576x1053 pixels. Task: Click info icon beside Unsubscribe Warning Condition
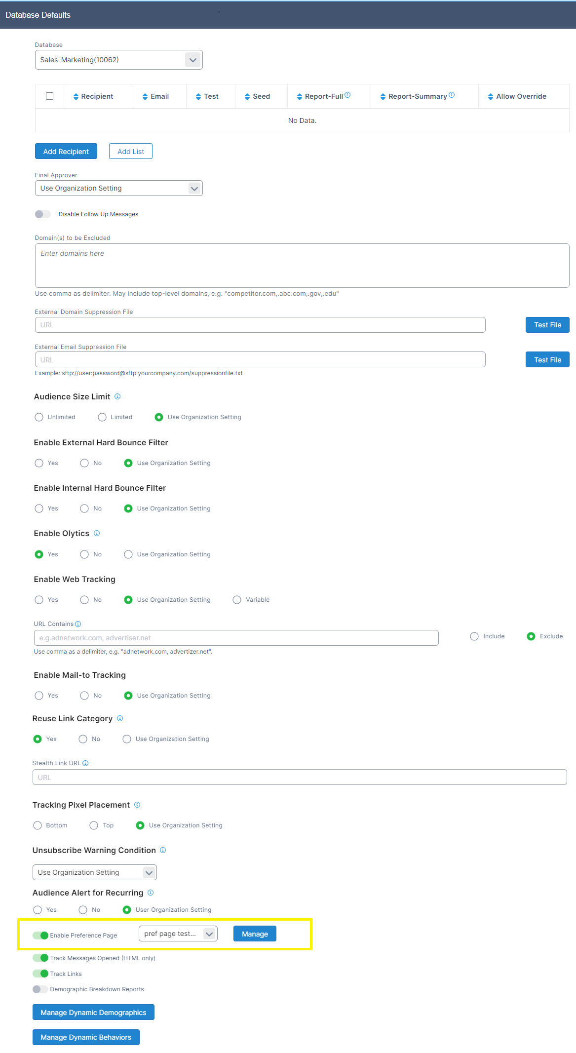pyautogui.click(x=163, y=850)
